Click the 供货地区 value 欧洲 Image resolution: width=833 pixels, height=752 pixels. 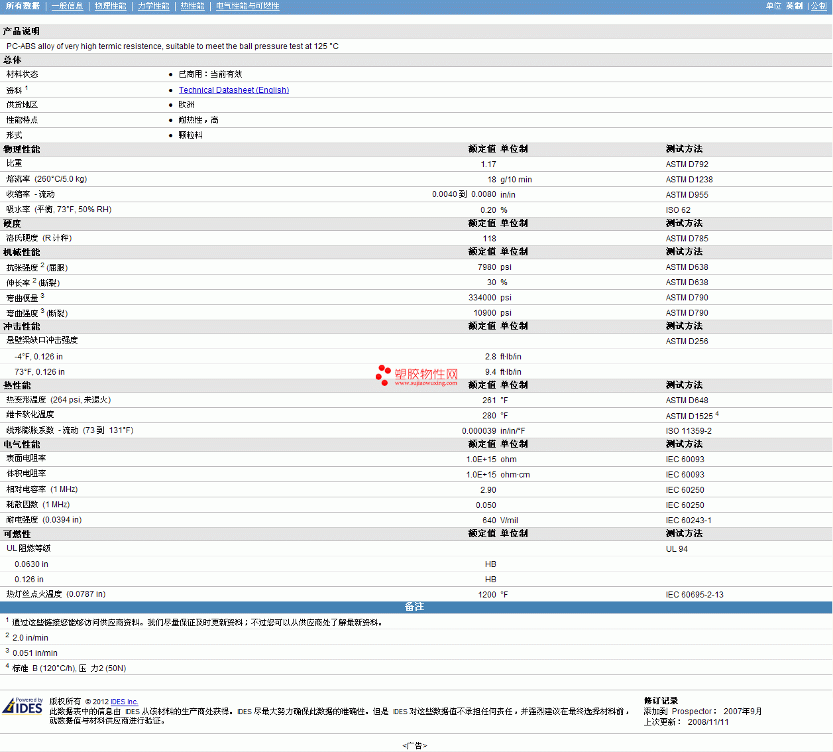pos(187,105)
